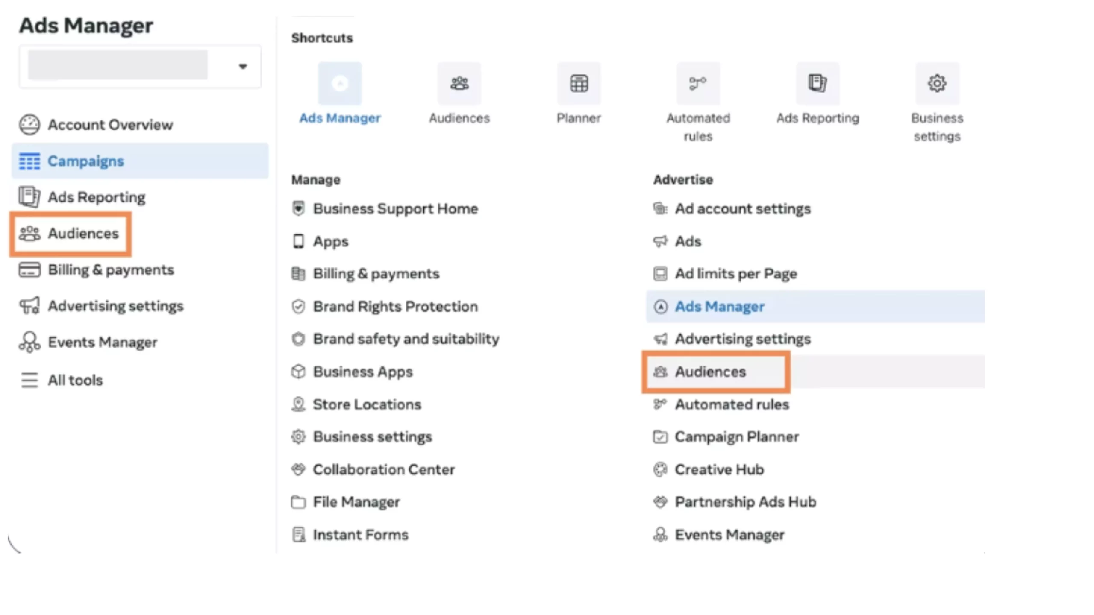Viewport: 1094px width, 615px height.
Task: Open Business Support Home link
Action: coord(396,209)
